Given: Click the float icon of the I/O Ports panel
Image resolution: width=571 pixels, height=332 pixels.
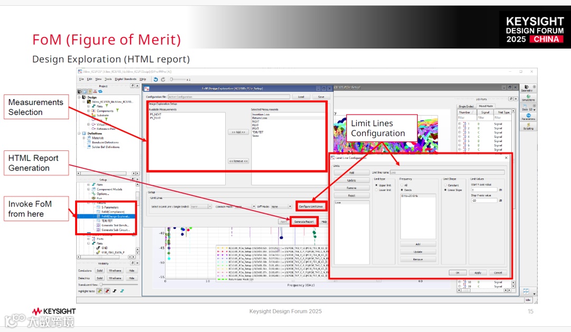Looking at the screenshot, I should pyautogui.click(x=511, y=99).
